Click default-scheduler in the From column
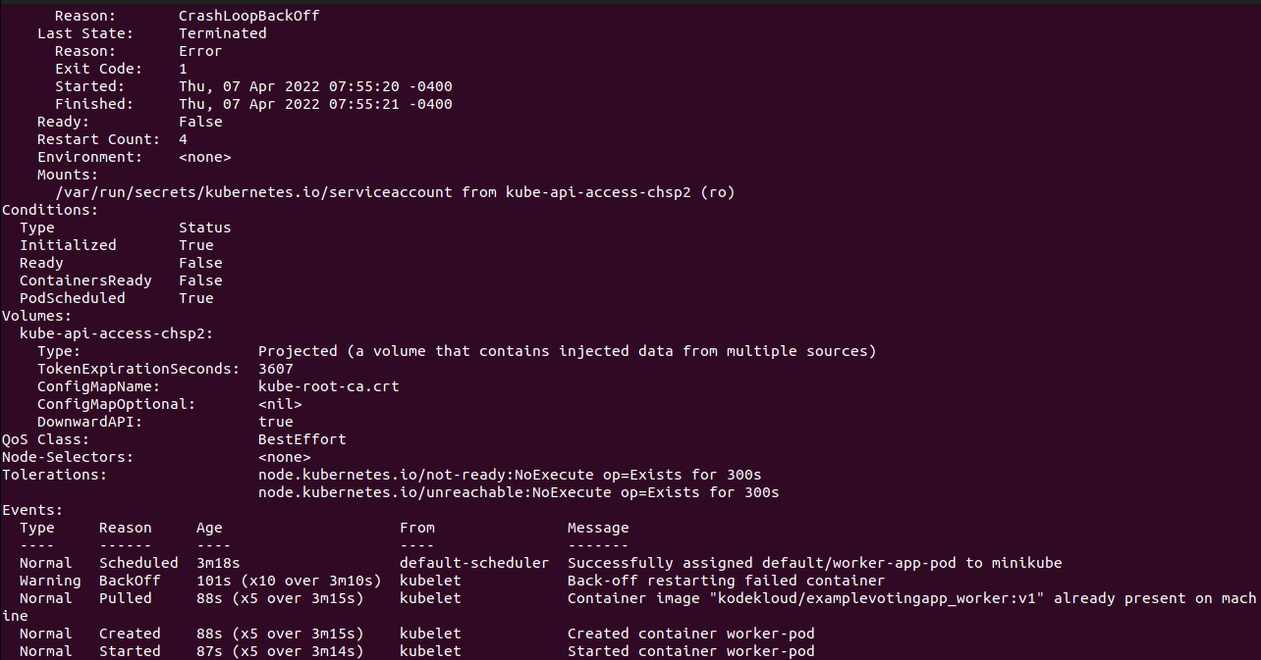 (x=473, y=563)
